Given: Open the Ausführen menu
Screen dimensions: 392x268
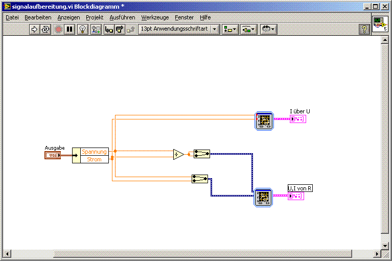Looking at the screenshot, I should pos(122,17).
